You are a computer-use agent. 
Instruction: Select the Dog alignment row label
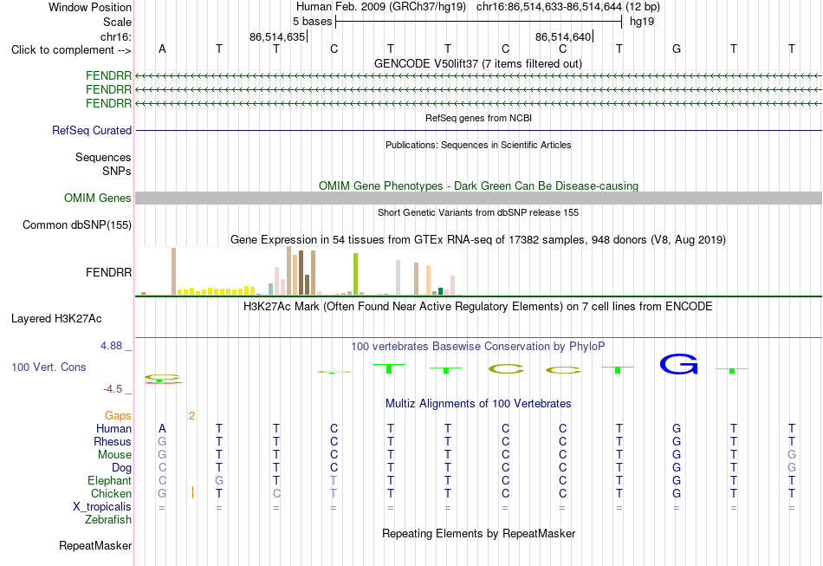tap(121, 468)
